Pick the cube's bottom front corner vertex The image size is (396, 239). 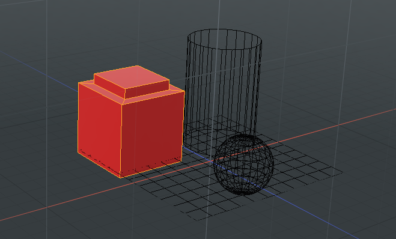[x=120, y=178]
